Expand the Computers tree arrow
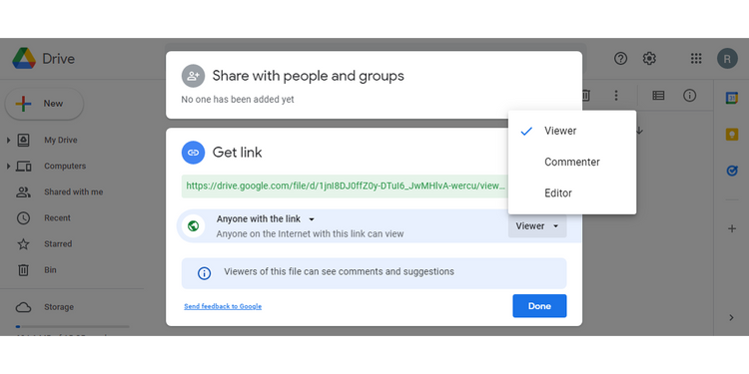This screenshot has width=749, height=374. click(x=8, y=166)
